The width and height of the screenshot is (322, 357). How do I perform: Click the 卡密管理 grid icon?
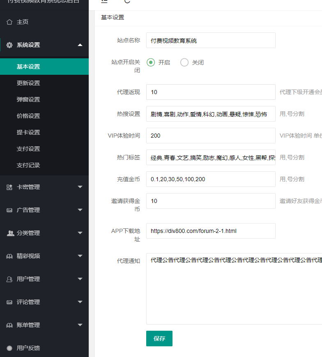click(x=9, y=187)
